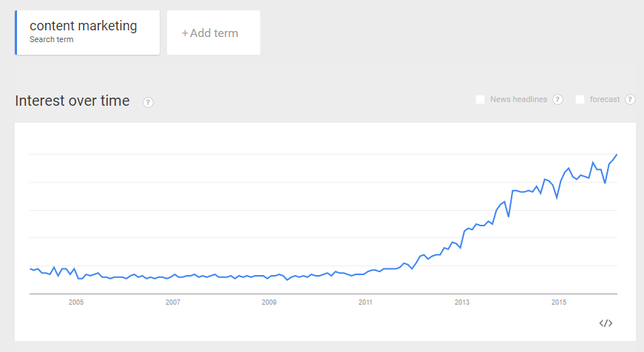Select the content marketing search term card
Image resolution: width=644 pixels, height=352 pixels.
point(87,33)
